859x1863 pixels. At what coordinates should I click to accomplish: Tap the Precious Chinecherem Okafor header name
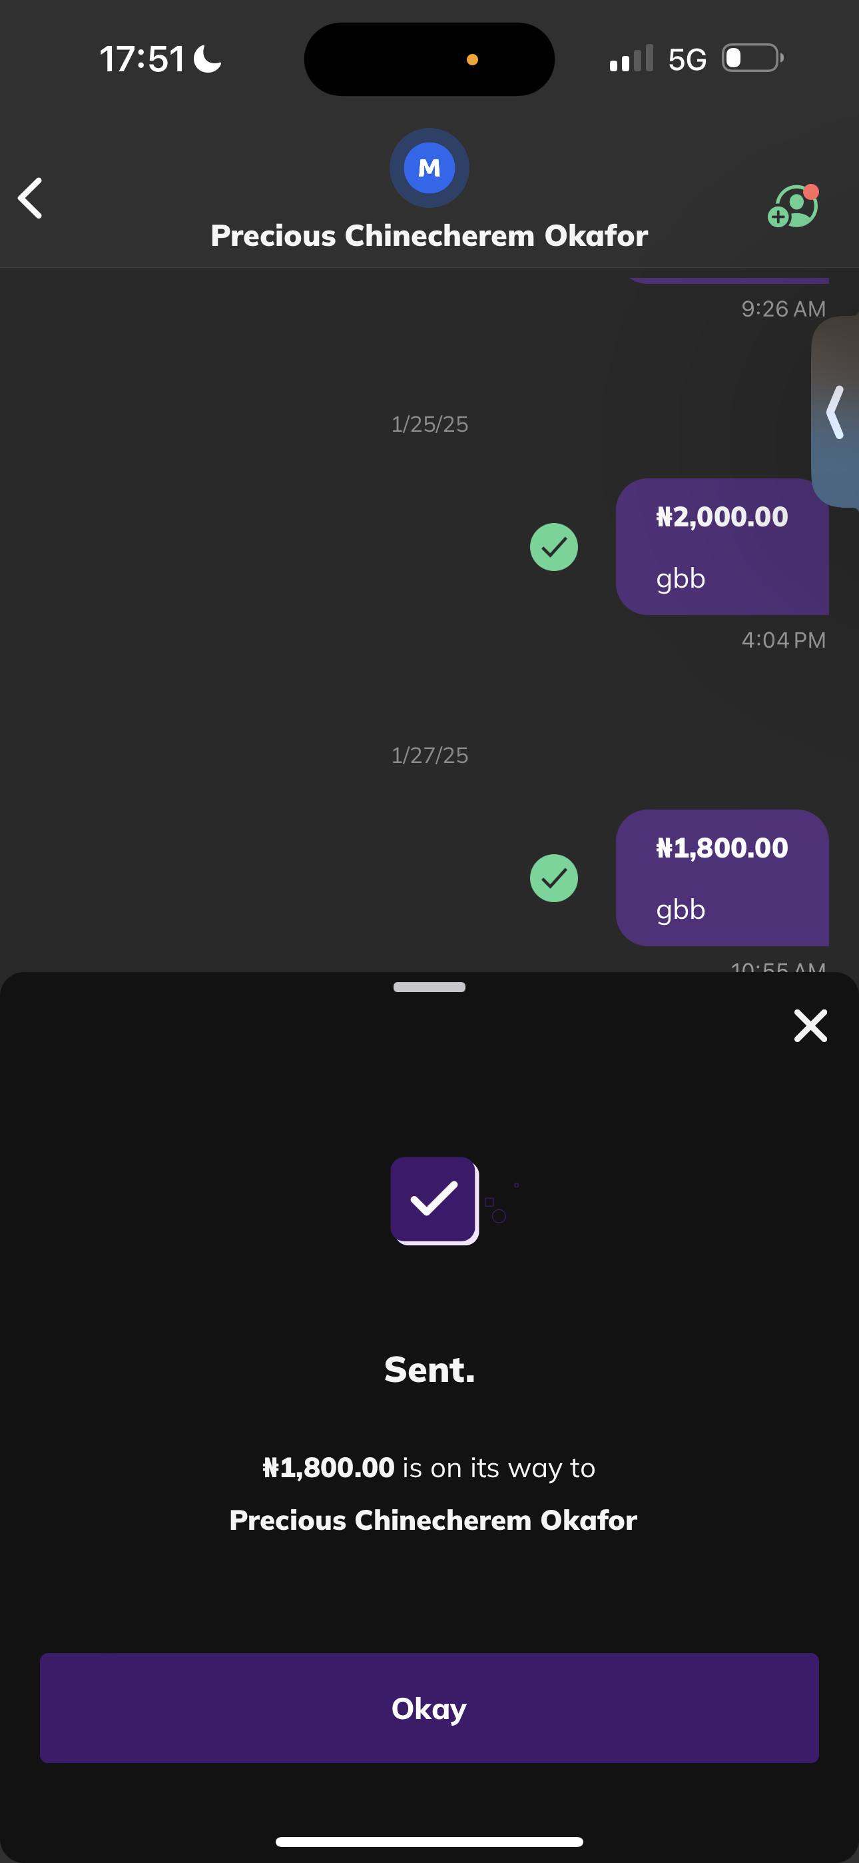[429, 236]
